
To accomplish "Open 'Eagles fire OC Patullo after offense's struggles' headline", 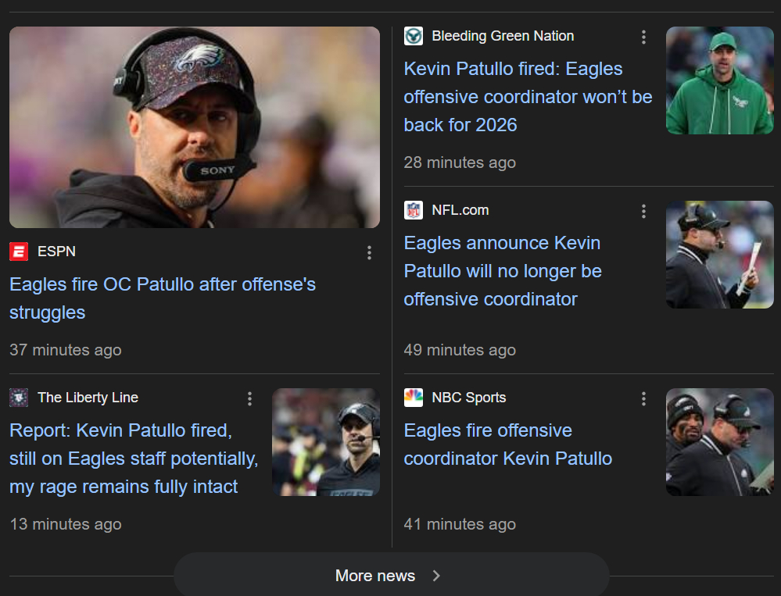I will coord(163,298).
